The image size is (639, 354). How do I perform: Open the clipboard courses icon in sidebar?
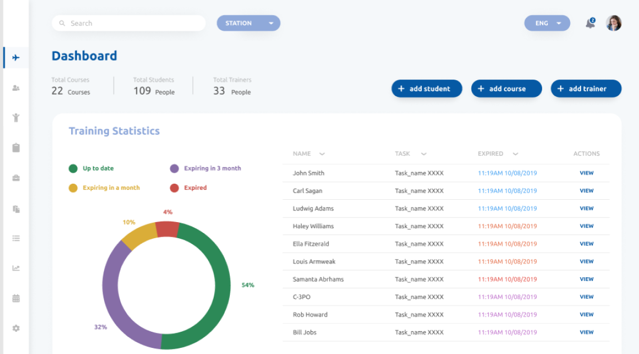coord(16,147)
